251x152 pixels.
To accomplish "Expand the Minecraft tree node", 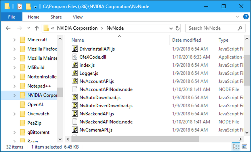I will click(14, 40).
